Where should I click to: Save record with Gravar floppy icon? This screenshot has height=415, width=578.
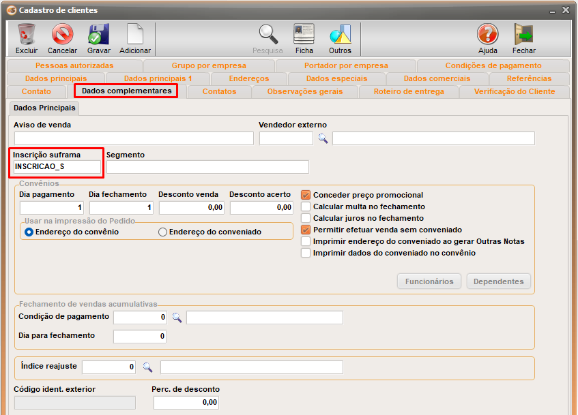click(x=99, y=35)
